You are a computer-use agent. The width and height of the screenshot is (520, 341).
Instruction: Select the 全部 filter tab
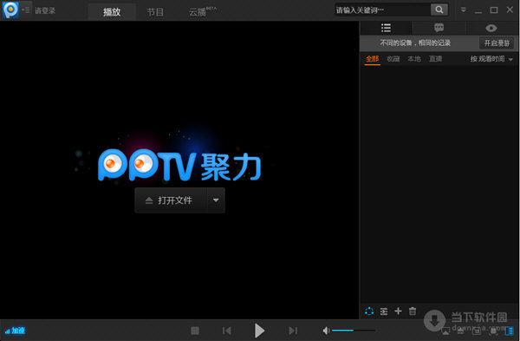click(372, 59)
